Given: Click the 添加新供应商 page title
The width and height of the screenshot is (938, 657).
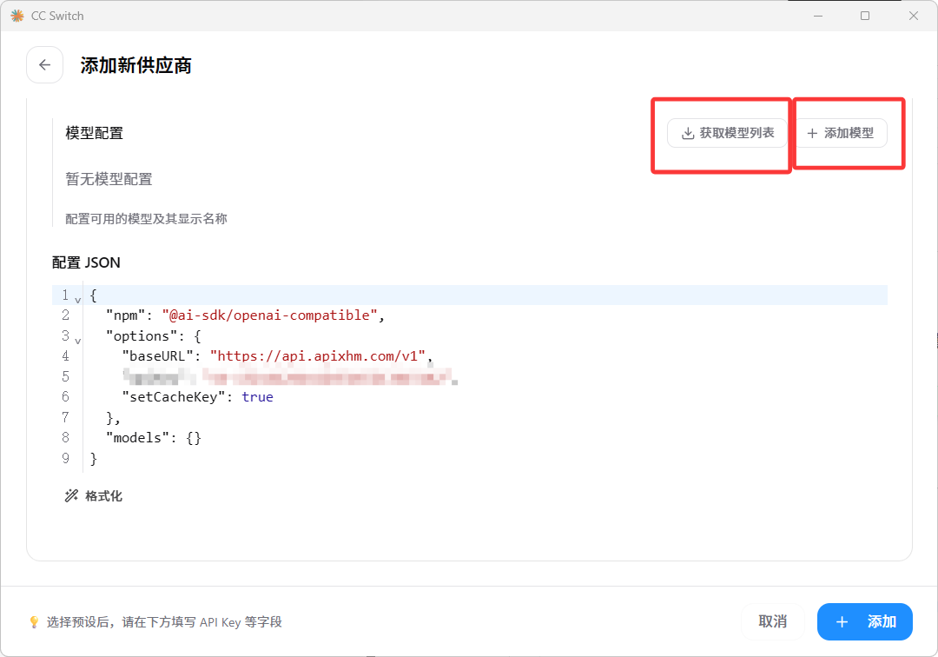Looking at the screenshot, I should 135,65.
